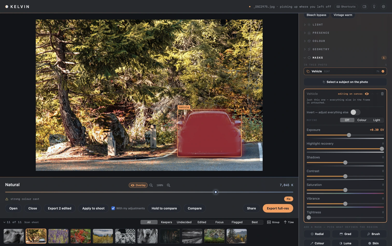The height and width of the screenshot is (246, 392).
Task: Open the lavender flowers thumbnail
Action: pos(58,236)
